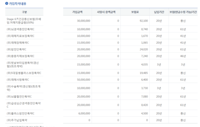Image resolution: width=200 pixels, height=127 pixels.
Task: Click 15,000,000 amount in 재해장해특약C row
Action: pos(83,43)
